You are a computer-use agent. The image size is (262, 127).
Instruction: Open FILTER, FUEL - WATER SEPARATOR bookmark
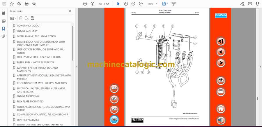point(36,62)
